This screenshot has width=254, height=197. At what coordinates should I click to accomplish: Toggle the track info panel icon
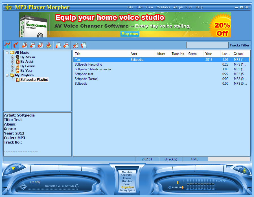click(x=16, y=45)
